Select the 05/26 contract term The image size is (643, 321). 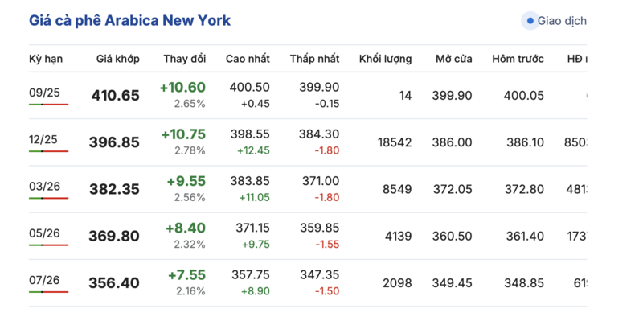44,233
